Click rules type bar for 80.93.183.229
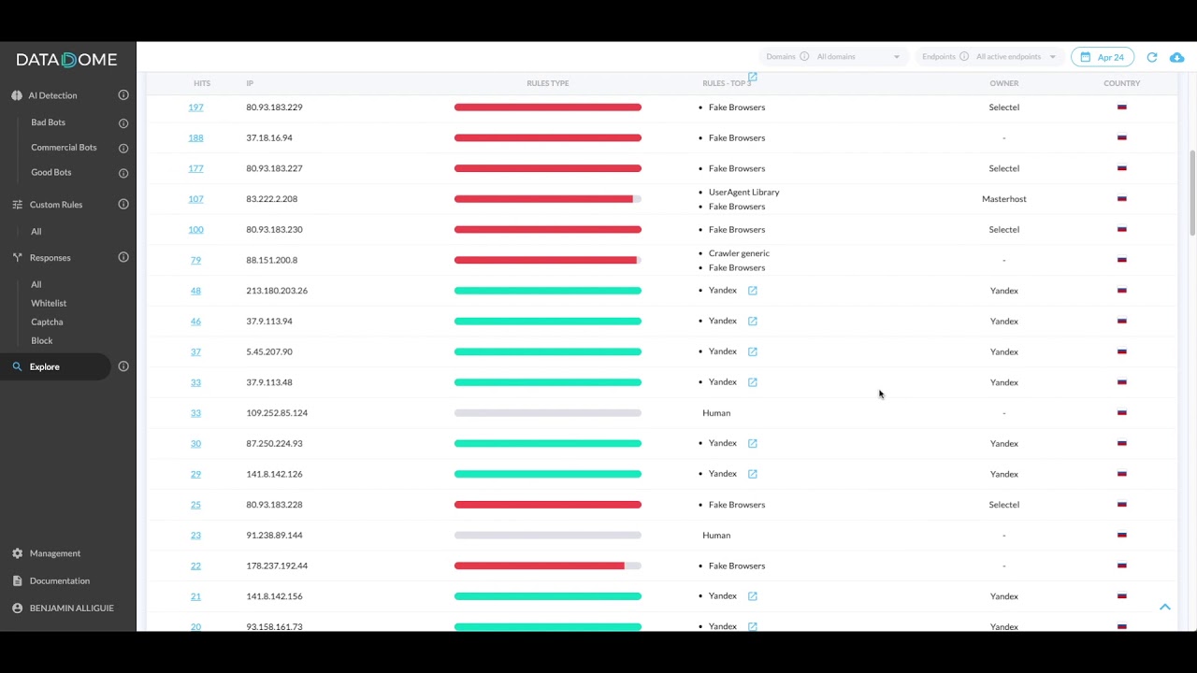This screenshot has width=1197, height=673. (x=548, y=107)
